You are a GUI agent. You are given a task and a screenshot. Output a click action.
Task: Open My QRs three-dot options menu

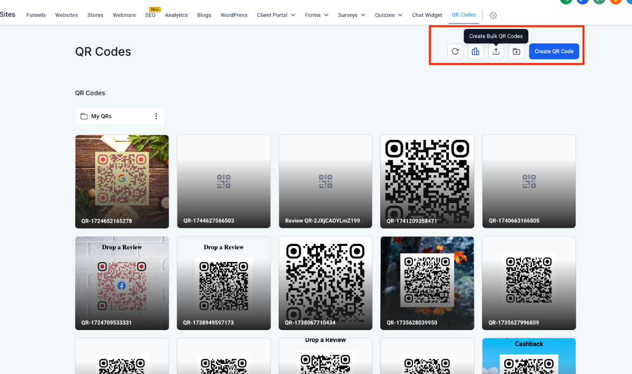(x=156, y=116)
